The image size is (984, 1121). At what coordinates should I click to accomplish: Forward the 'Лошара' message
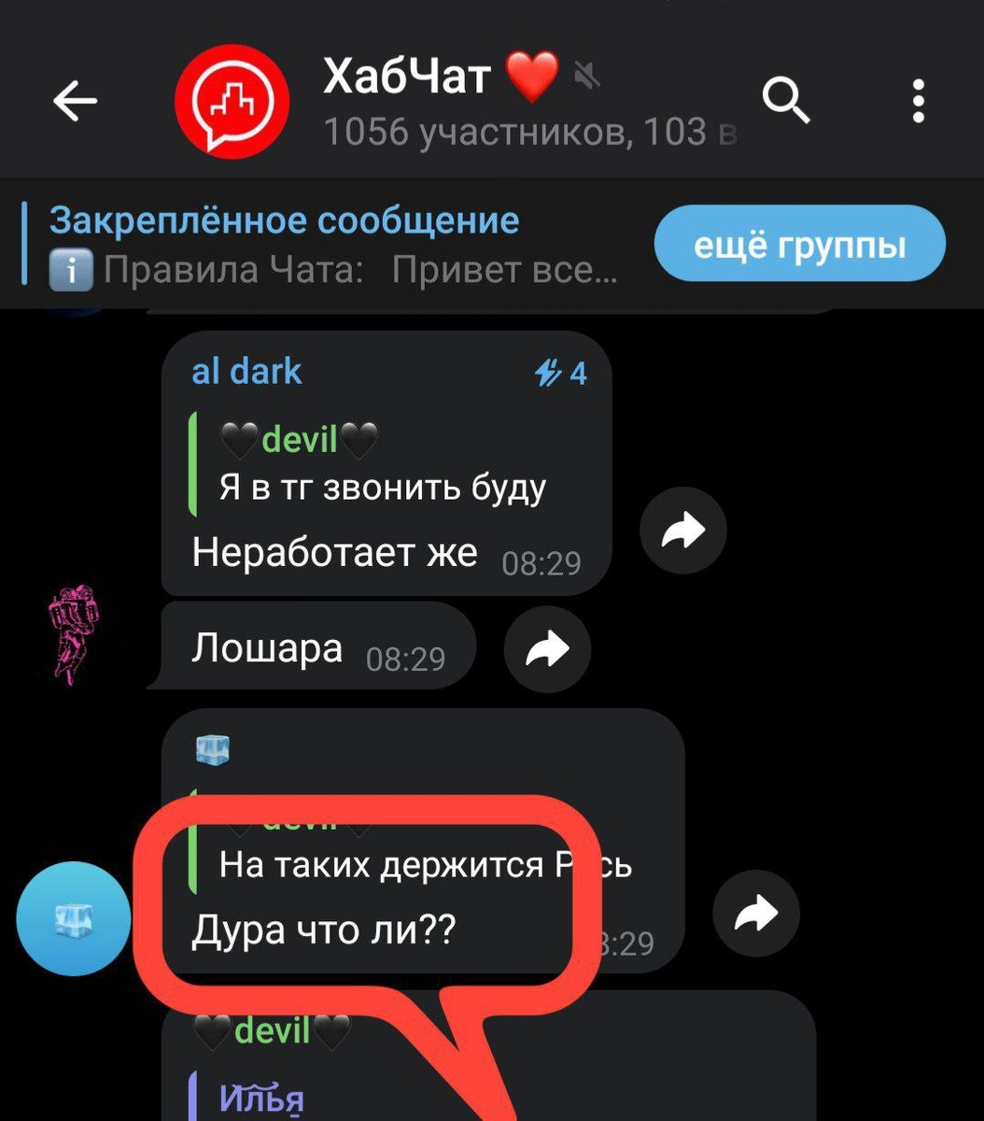click(x=547, y=648)
